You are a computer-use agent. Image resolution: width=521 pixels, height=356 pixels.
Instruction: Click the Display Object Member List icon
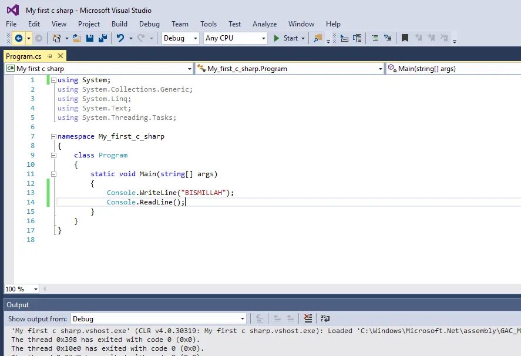(x=344, y=38)
